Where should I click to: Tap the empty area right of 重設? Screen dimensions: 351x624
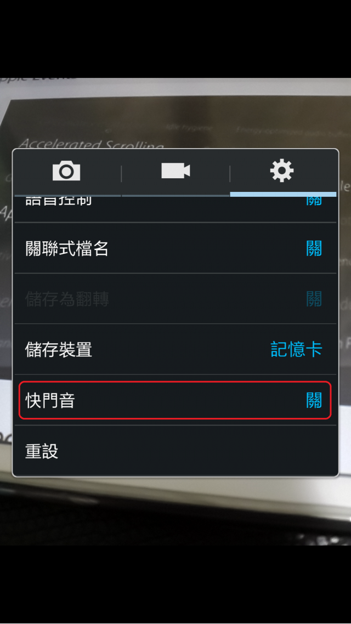pyautogui.click(x=199, y=451)
